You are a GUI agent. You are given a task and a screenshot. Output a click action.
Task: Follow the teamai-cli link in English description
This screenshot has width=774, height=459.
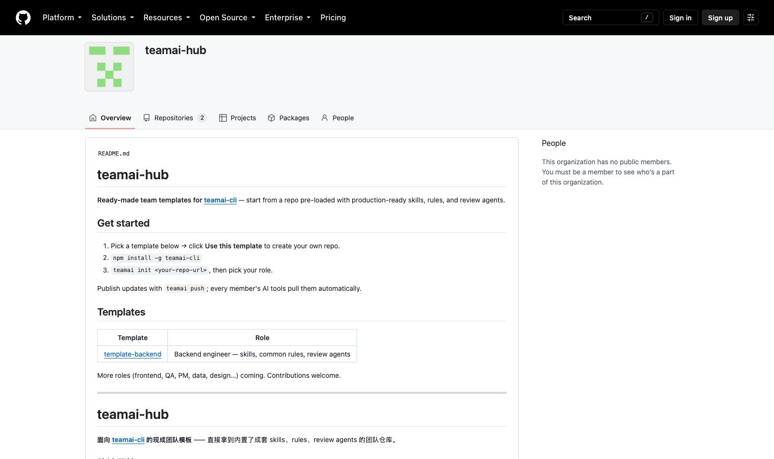220,200
